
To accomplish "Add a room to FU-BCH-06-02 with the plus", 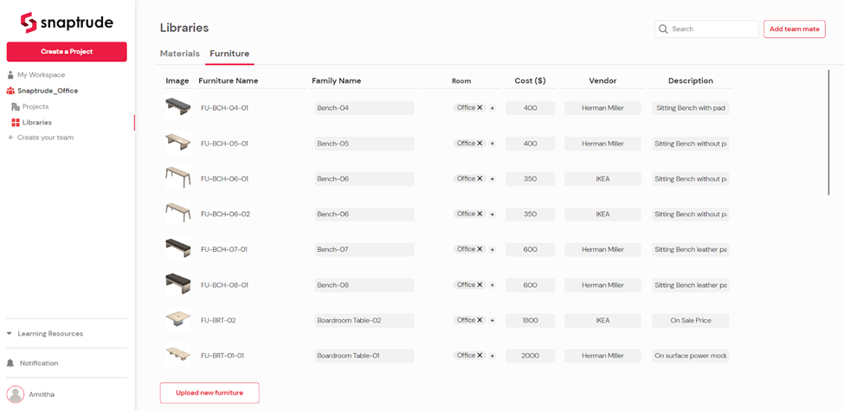I will (493, 215).
